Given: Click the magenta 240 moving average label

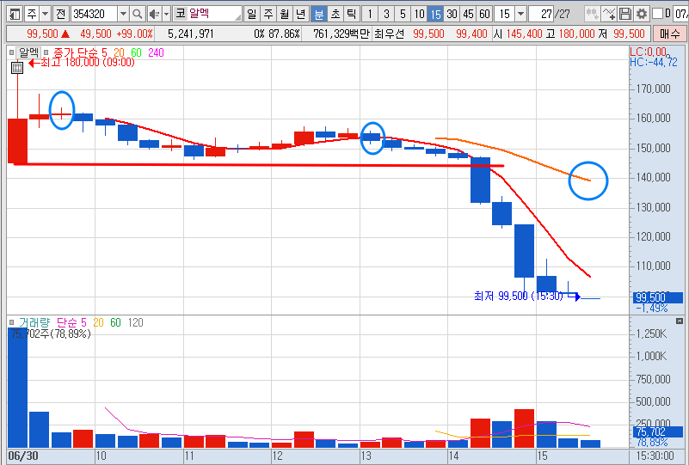Looking at the screenshot, I should (x=156, y=52).
